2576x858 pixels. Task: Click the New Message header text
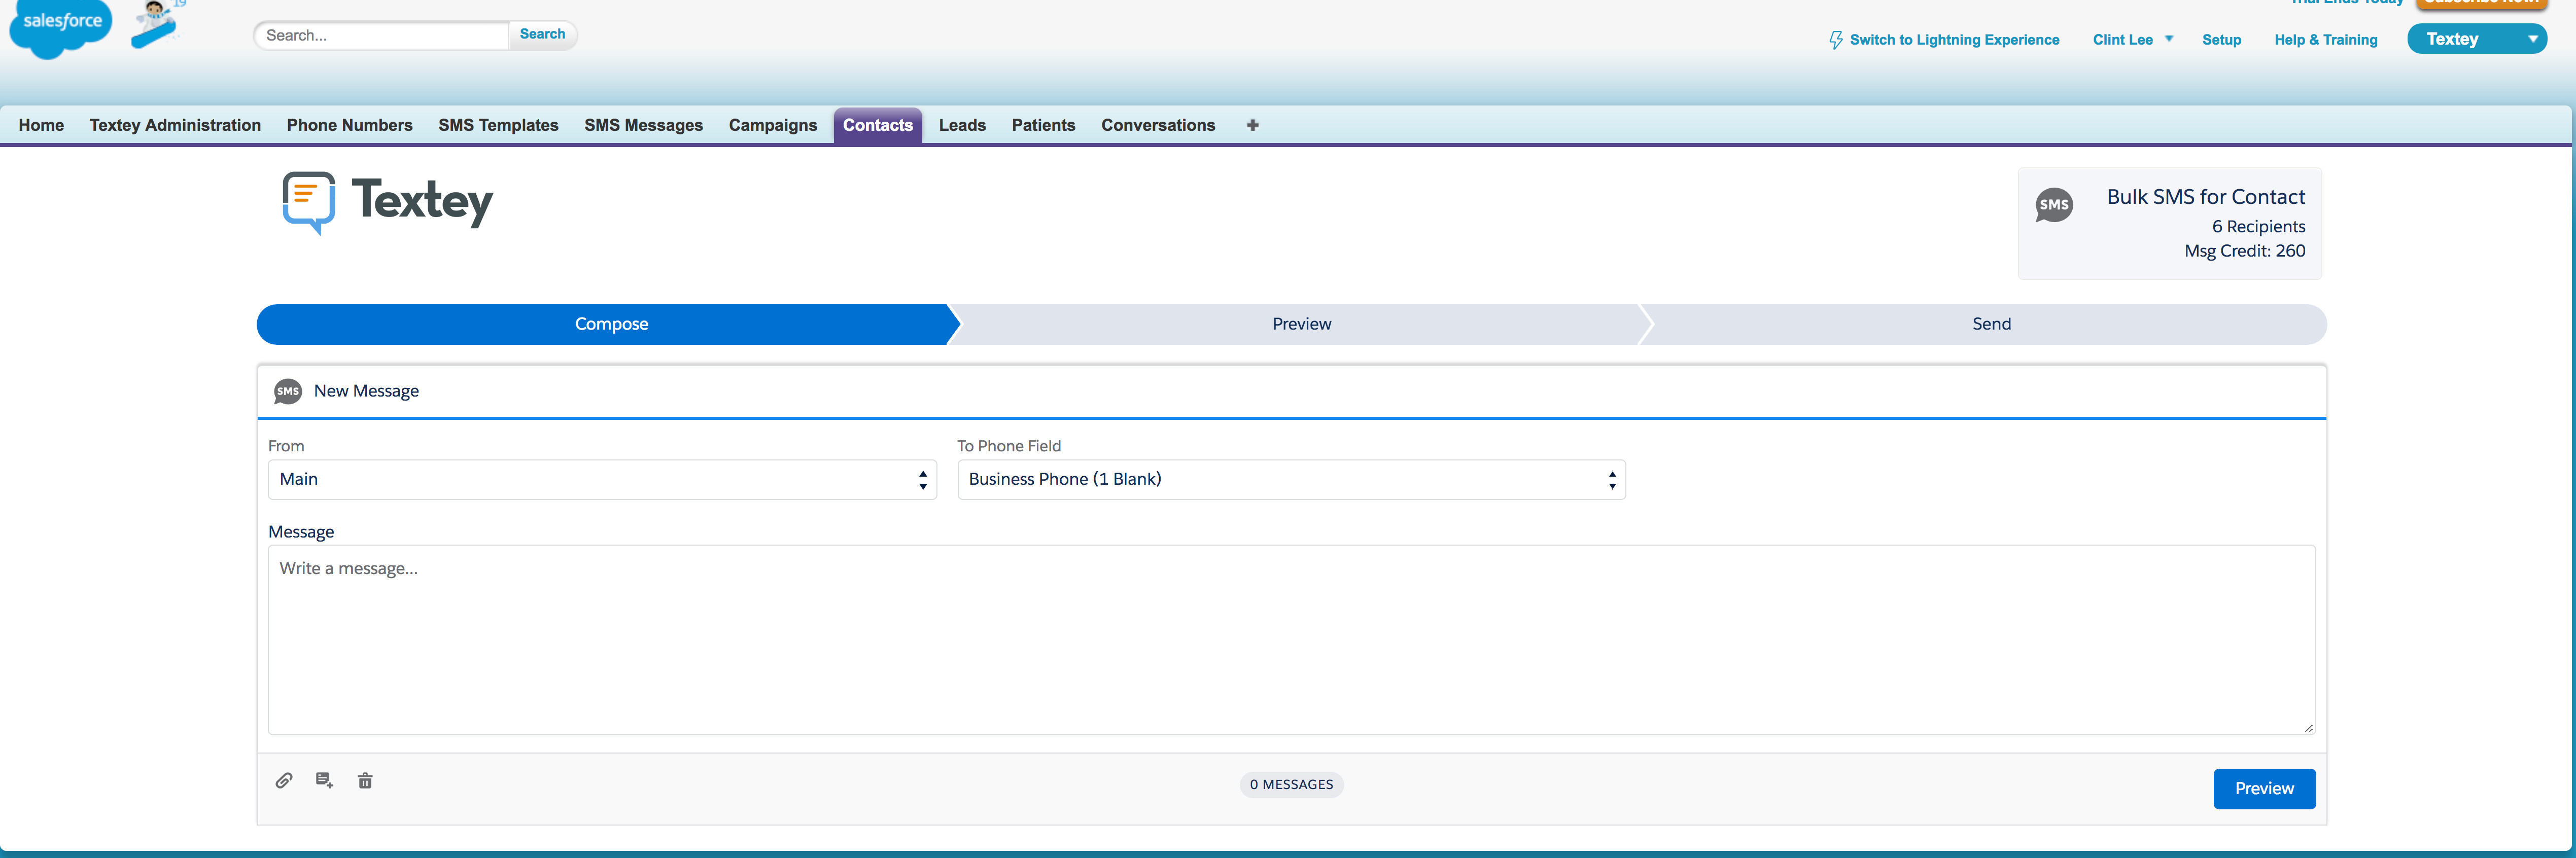click(366, 391)
